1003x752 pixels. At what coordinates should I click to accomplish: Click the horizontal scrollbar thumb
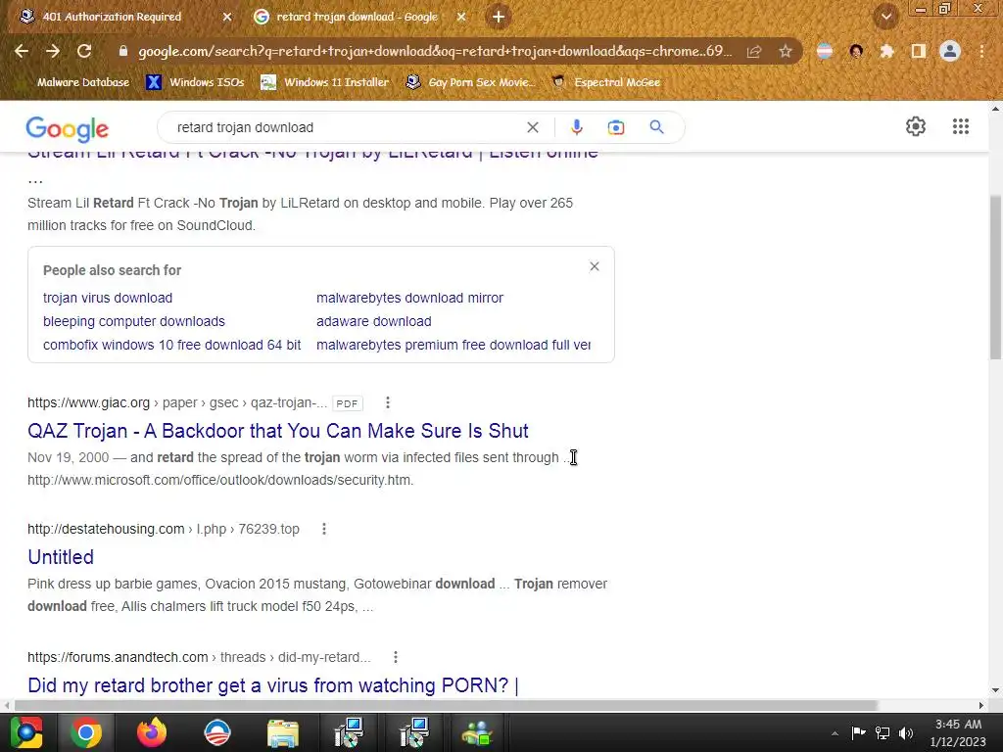click(446, 705)
